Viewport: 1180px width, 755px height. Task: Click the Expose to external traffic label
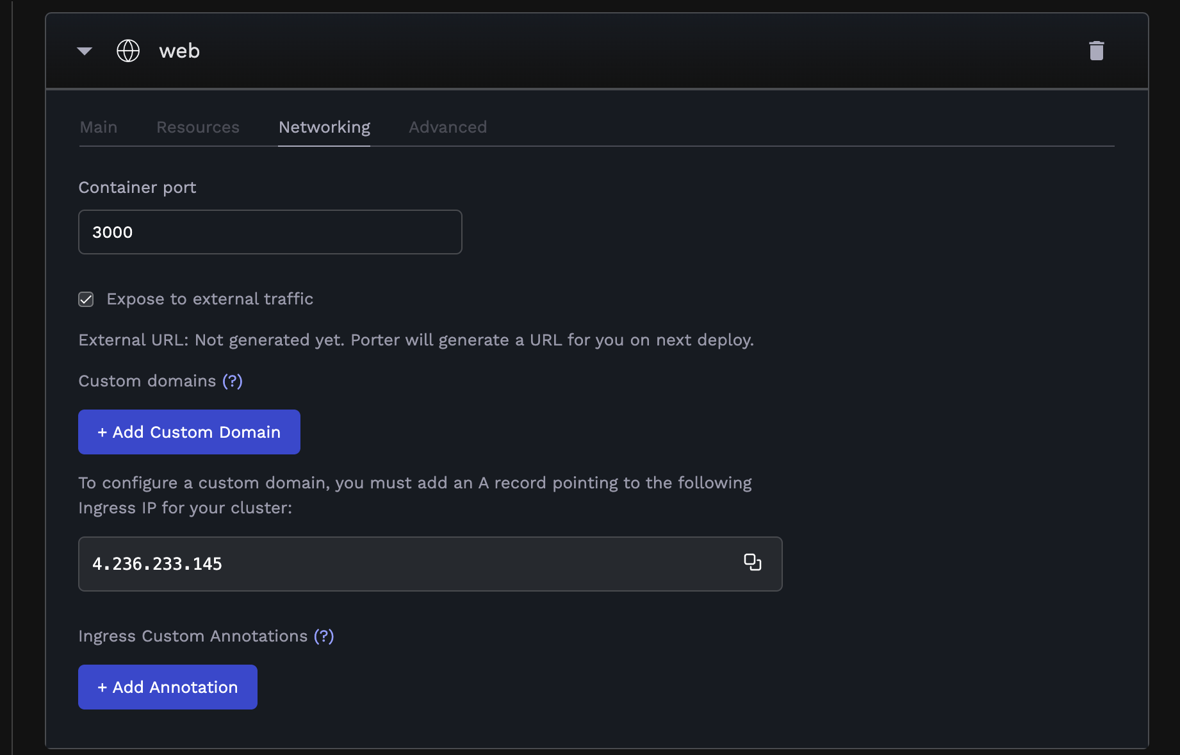[210, 299]
